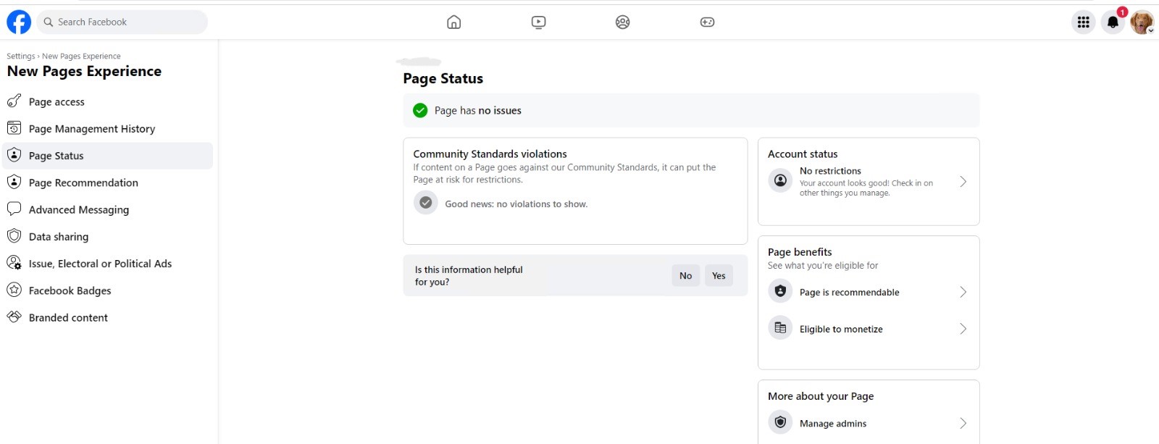
Task: Open Page Management History
Action: point(108,128)
